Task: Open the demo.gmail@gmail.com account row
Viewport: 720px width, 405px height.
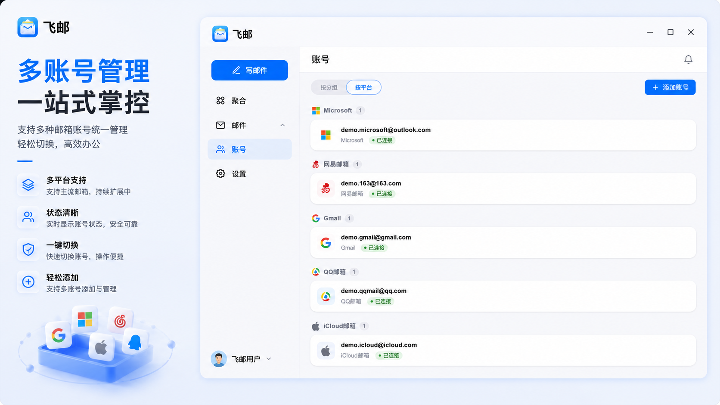Action: tap(503, 242)
